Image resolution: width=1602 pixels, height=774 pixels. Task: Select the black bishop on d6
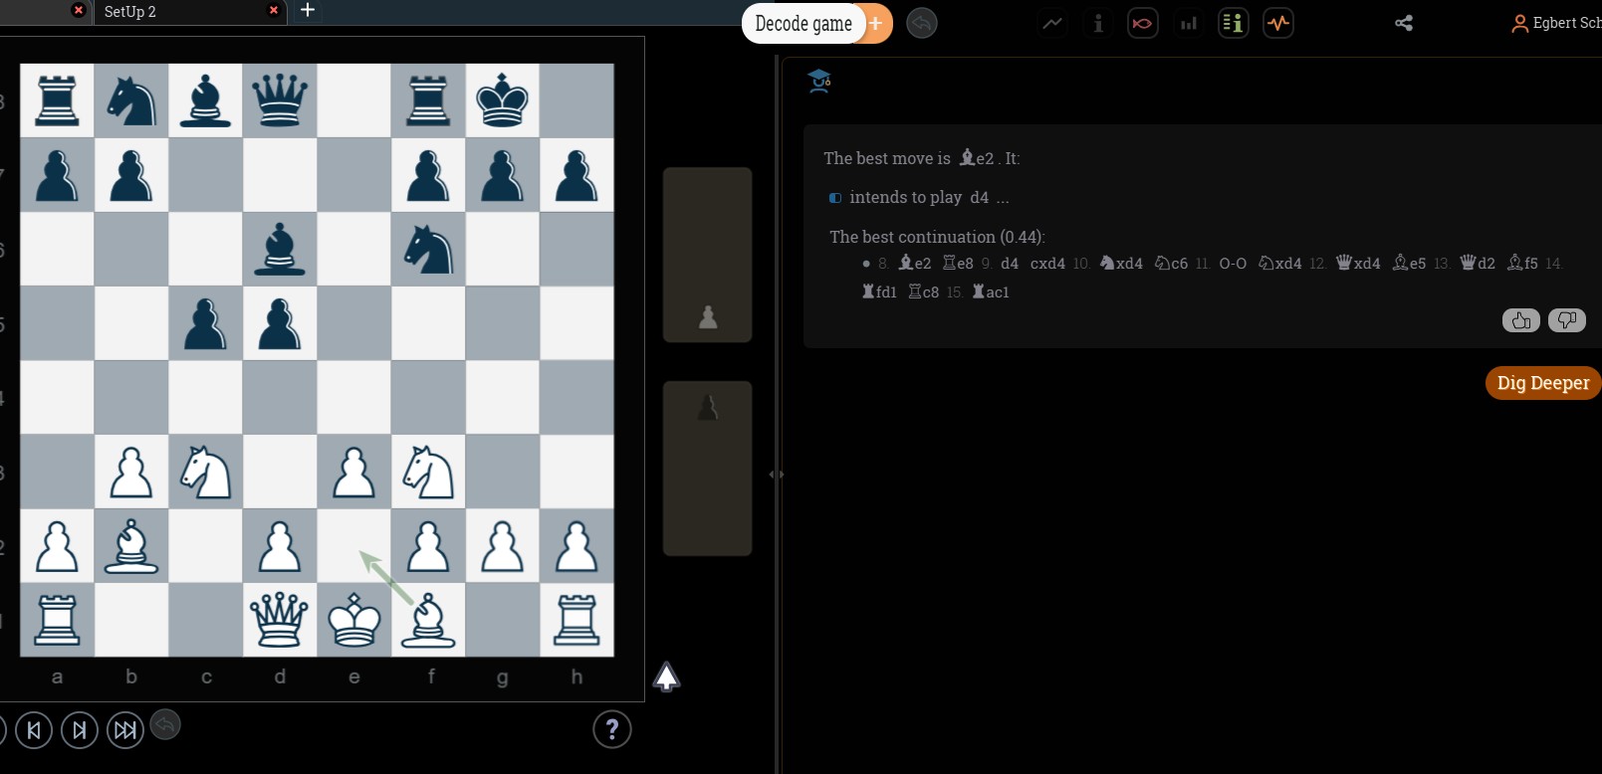(280, 249)
